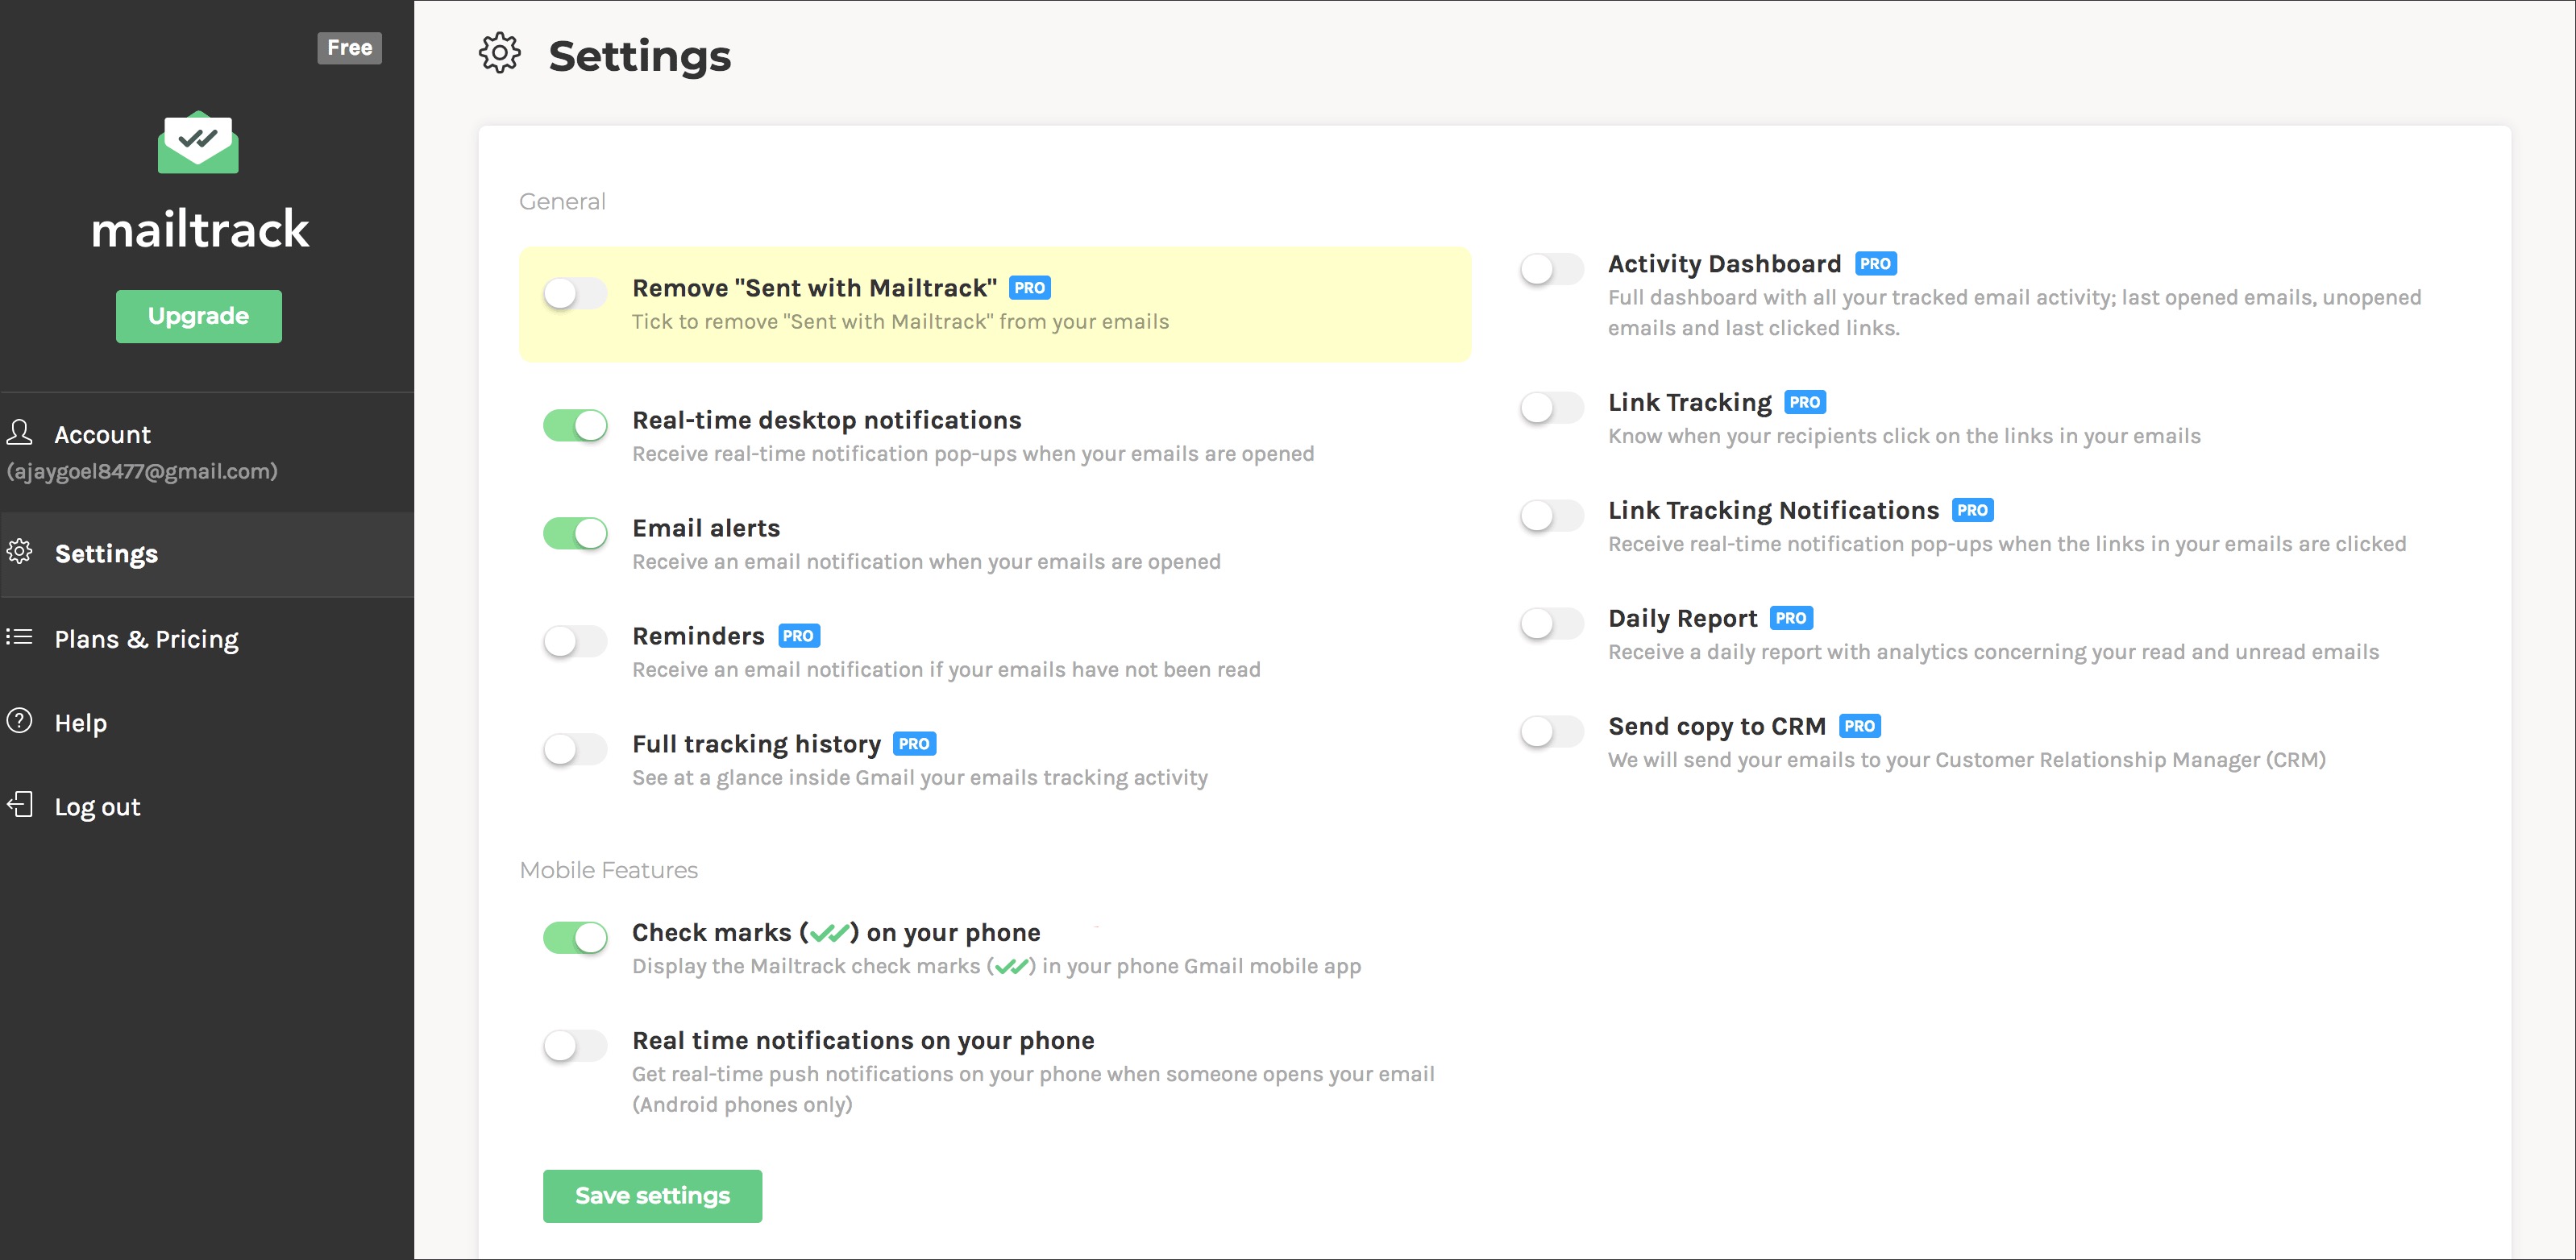This screenshot has width=2576, height=1260.
Task: Click the Plans & Pricing list icon
Action: pyautogui.click(x=19, y=636)
